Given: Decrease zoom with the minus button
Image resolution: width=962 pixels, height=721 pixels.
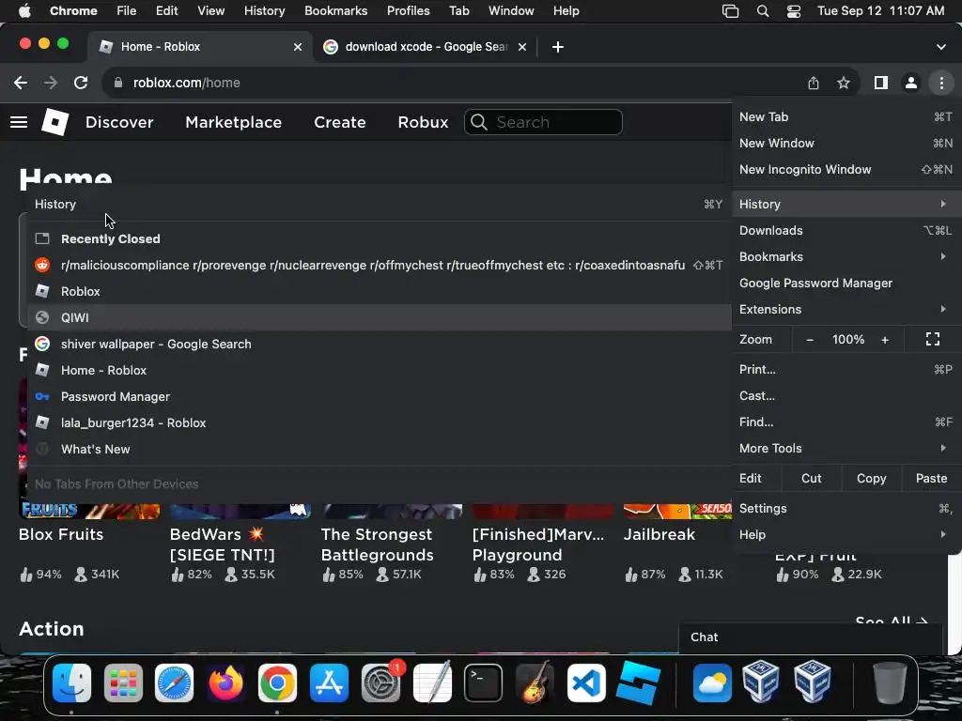Looking at the screenshot, I should (810, 340).
